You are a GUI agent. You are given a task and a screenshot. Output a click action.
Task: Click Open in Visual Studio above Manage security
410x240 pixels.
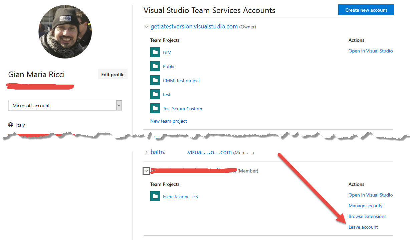coord(371,195)
